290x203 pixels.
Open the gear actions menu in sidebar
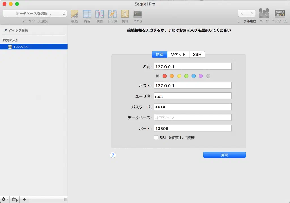tap(5, 199)
